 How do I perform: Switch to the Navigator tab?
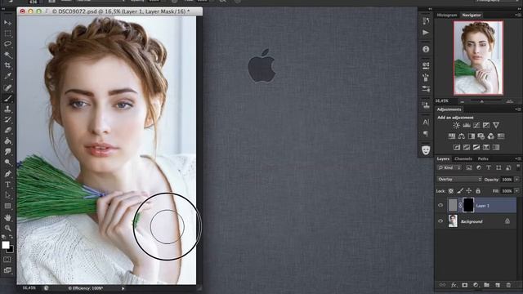point(472,15)
